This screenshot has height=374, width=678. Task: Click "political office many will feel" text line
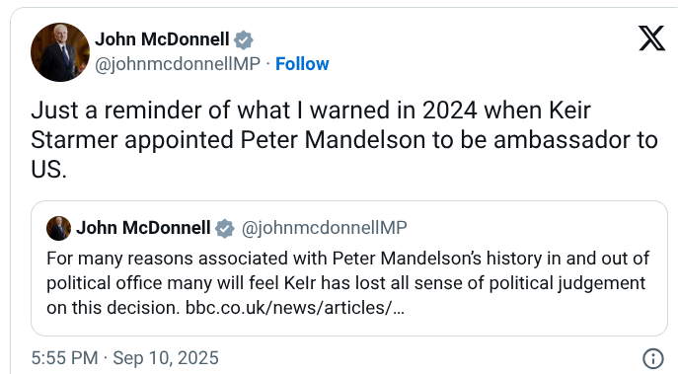click(163, 283)
